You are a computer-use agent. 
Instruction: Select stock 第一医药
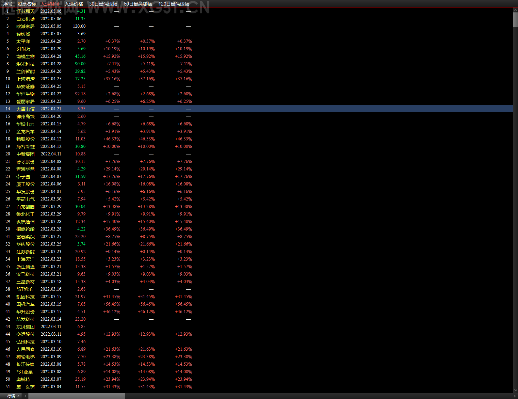[x=25, y=387]
